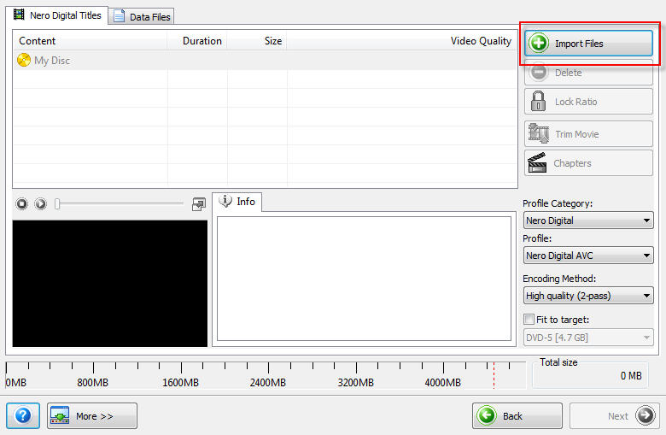Click the Lock Ratio button

pyautogui.click(x=588, y=102)
